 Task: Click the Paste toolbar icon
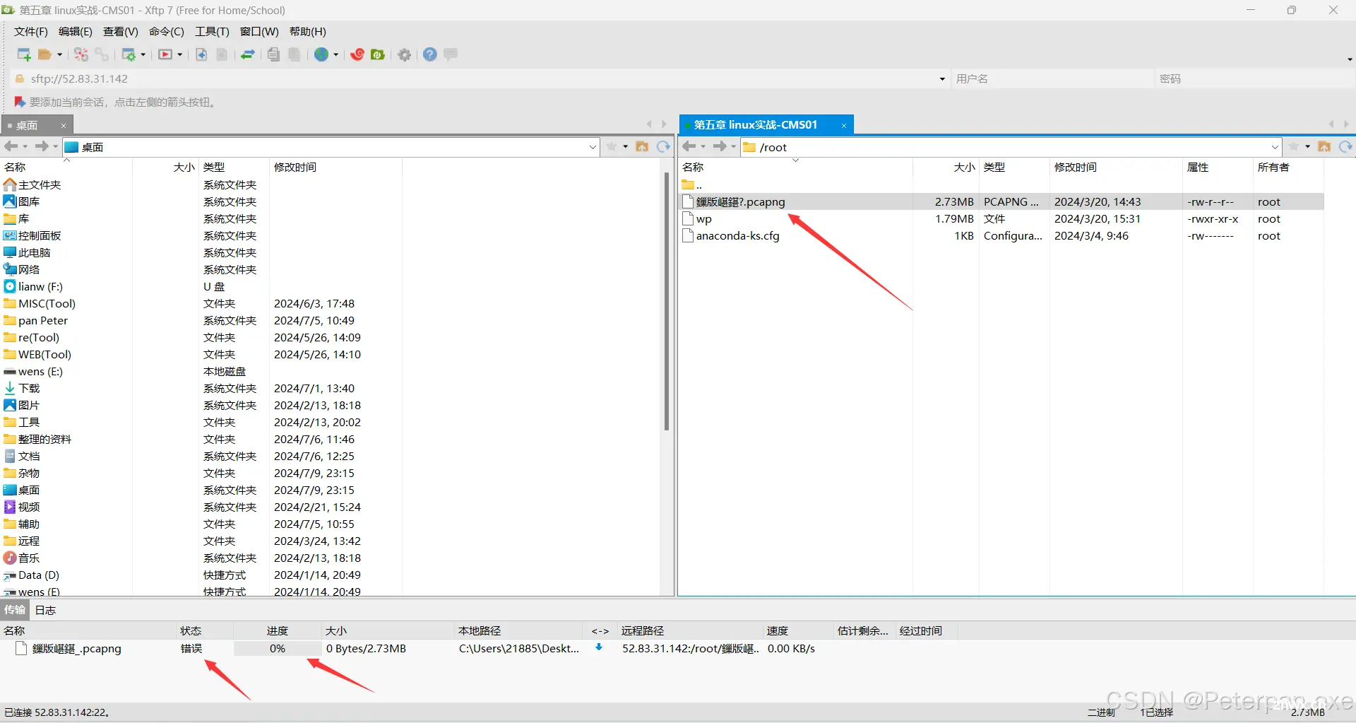click(295, 54)
